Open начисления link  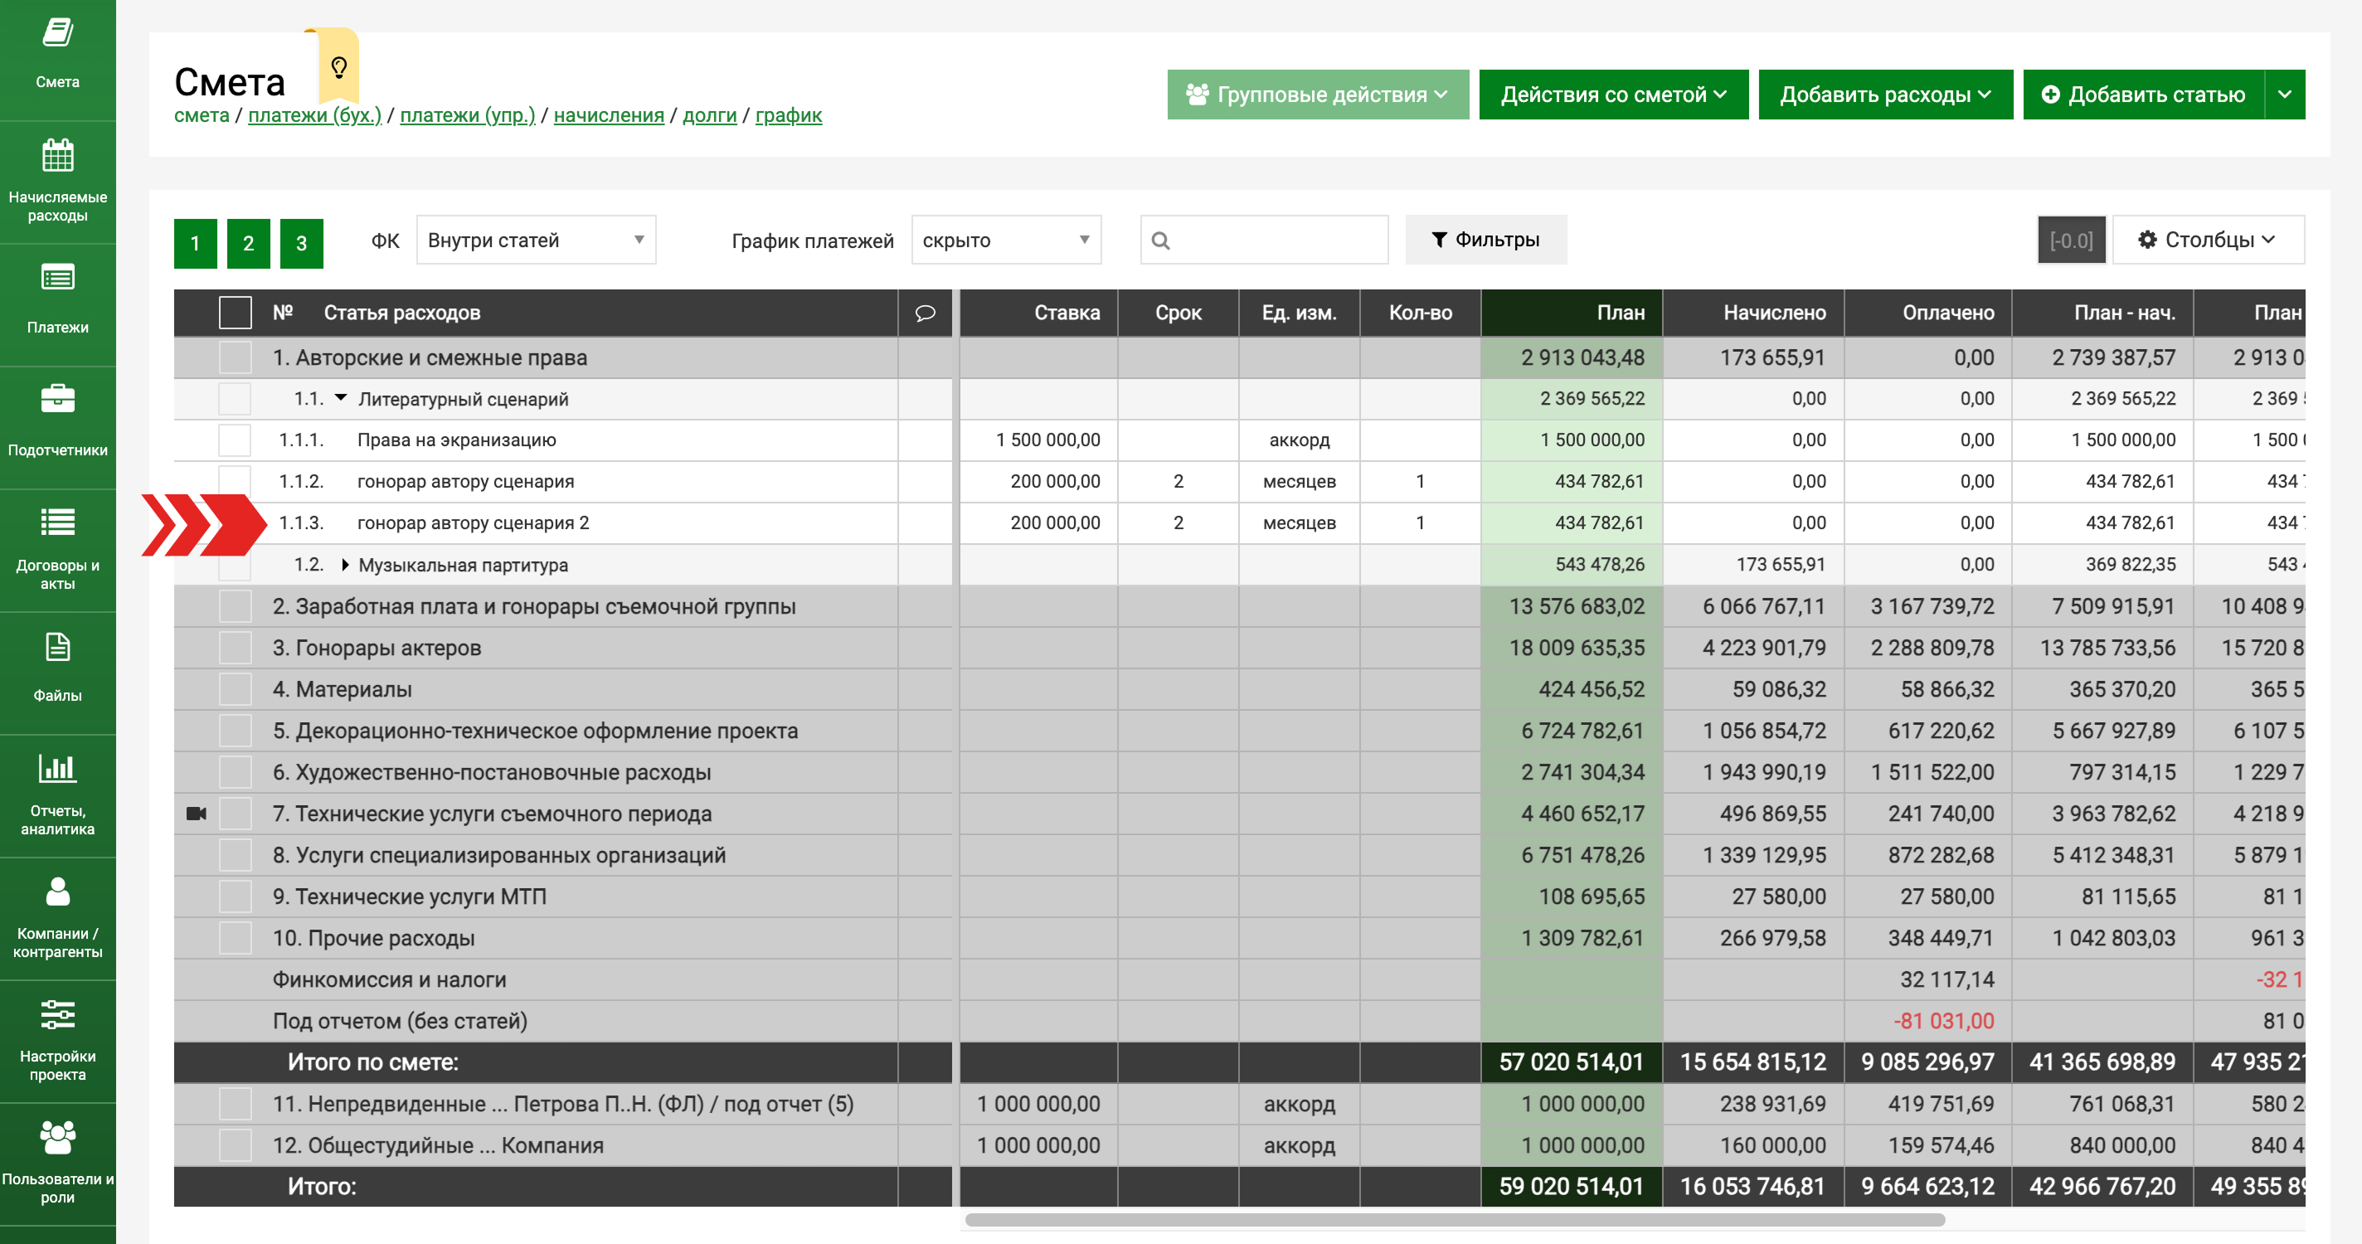609,115
